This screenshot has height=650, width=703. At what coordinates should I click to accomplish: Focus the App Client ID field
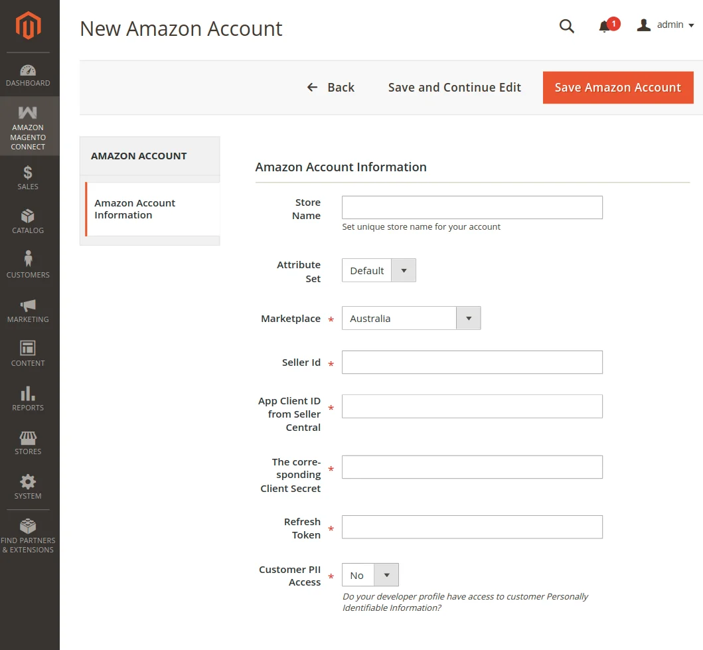click(472, 406)
